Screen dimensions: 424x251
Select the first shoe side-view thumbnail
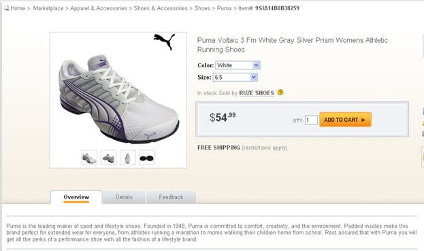click(x=89, y=157)
